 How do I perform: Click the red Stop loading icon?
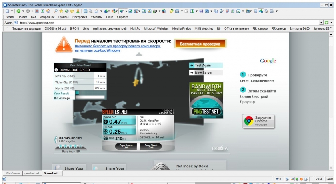pyautogui.click(x=37, y=11)
